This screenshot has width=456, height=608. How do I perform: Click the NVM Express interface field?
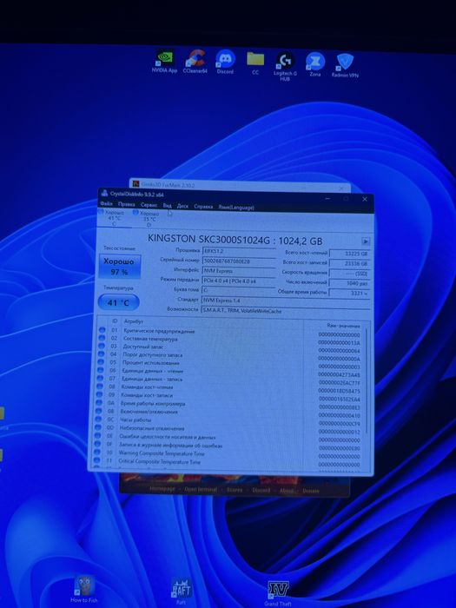[238, 271]
